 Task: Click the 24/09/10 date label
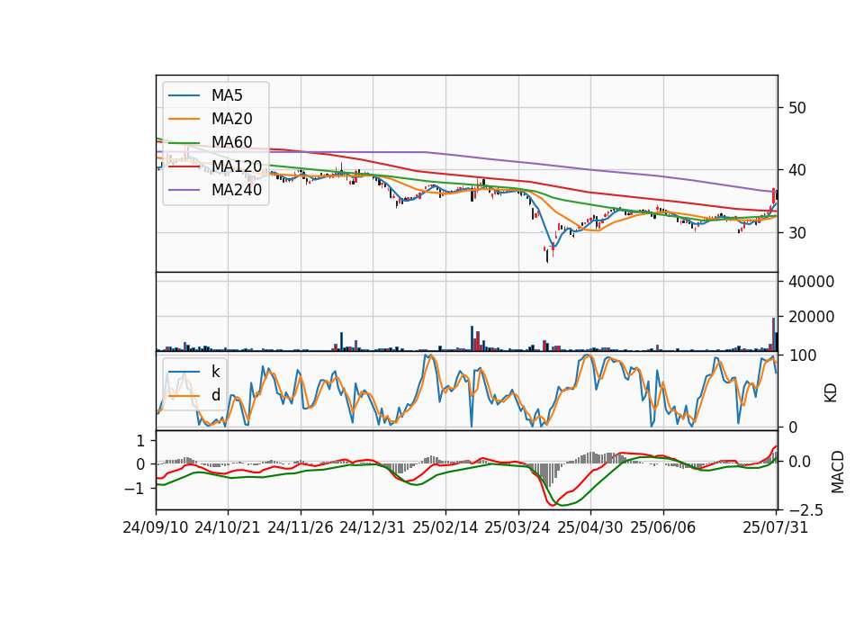point(156,527)
